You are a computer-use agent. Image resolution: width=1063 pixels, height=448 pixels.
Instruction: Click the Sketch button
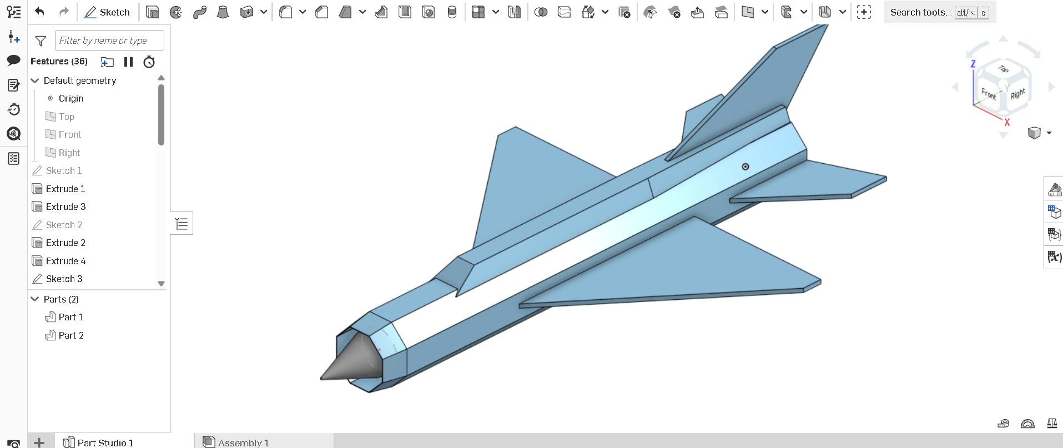[x=107, y=12]
